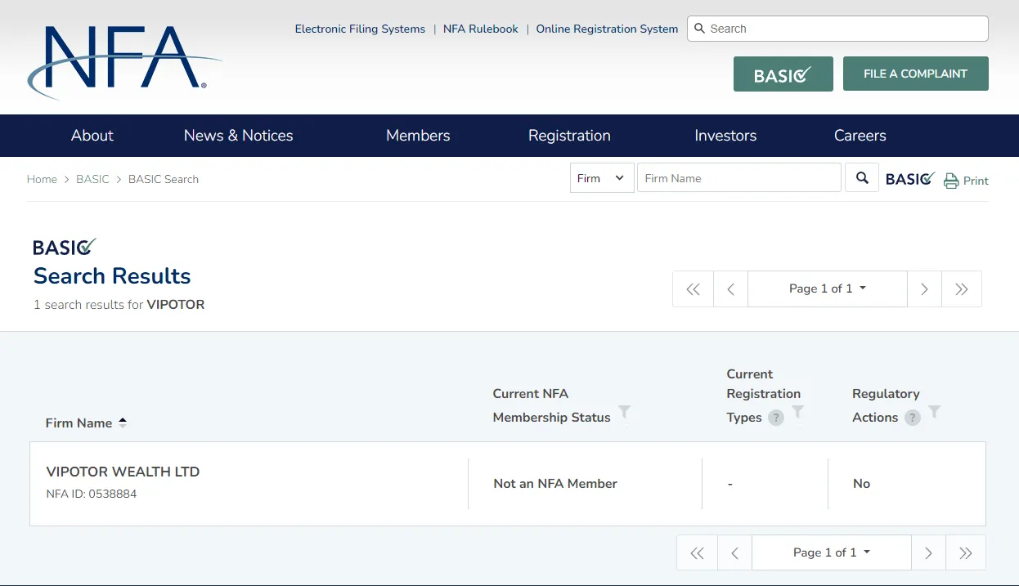Open NFA Rulebook link

(x=481, y=29)
